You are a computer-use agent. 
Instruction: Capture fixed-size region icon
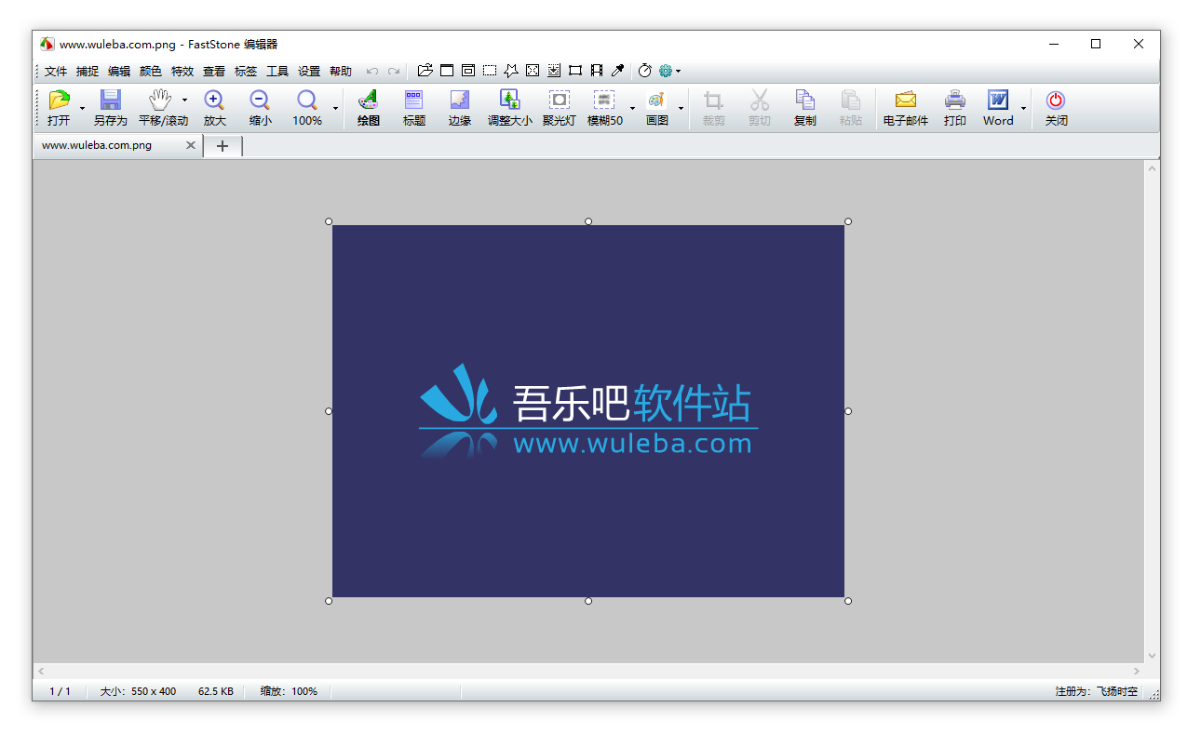tap(575, 71)
